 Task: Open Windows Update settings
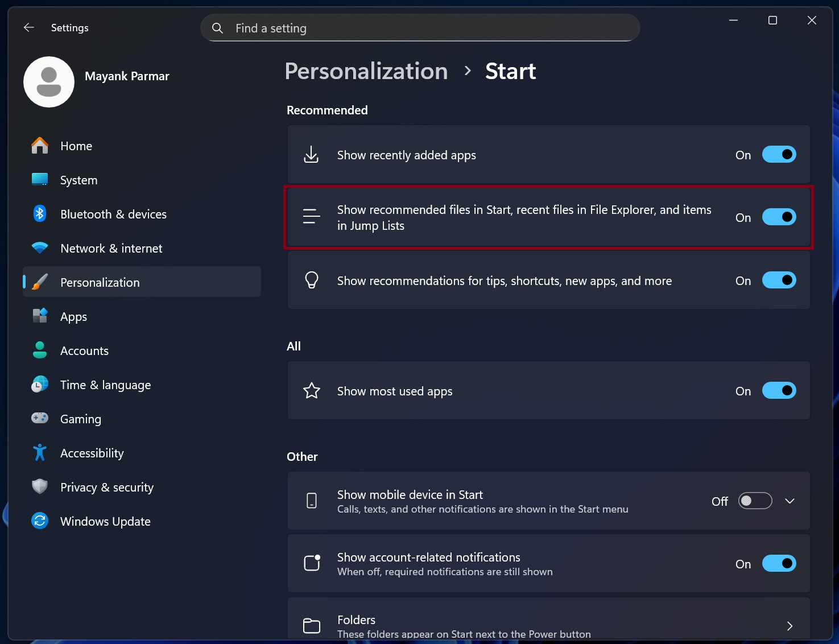coord(105,521)
